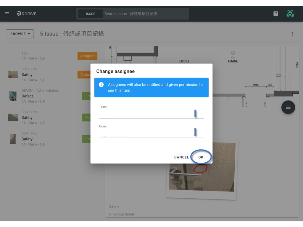
Task: Select the DEMO-1 Defect issue row
Action: click(x=53, y=96)
